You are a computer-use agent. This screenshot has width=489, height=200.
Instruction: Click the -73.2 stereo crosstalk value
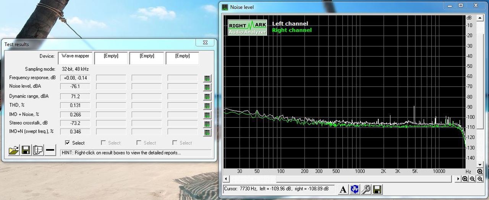point(75,123)
